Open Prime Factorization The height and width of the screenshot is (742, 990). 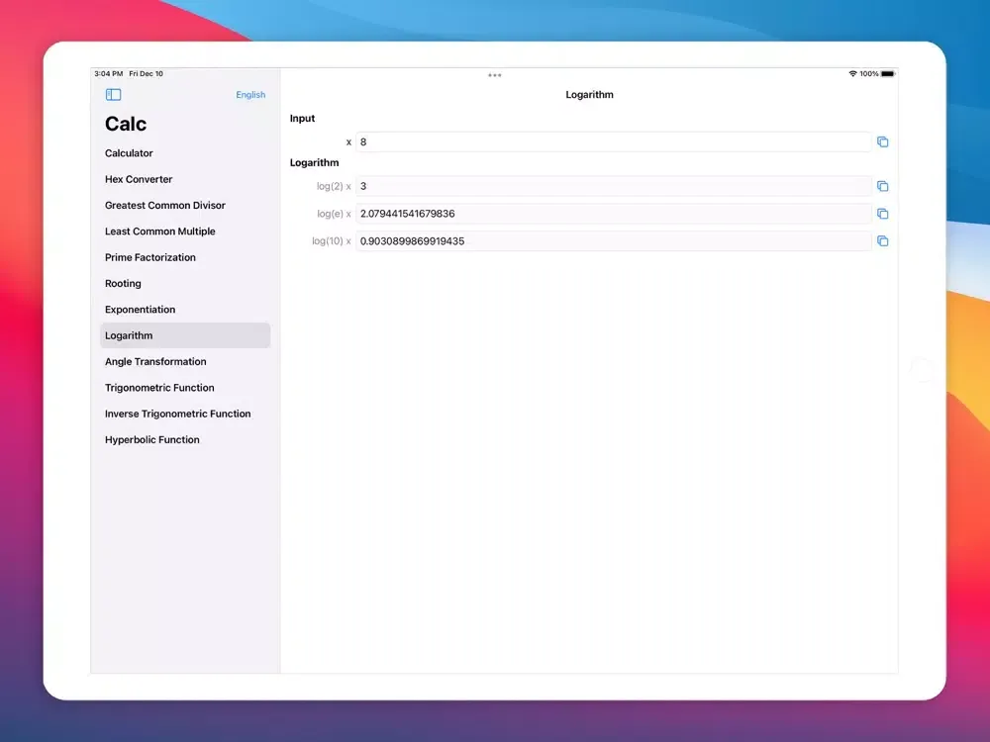pyautogui.click(x=185, y=257)
